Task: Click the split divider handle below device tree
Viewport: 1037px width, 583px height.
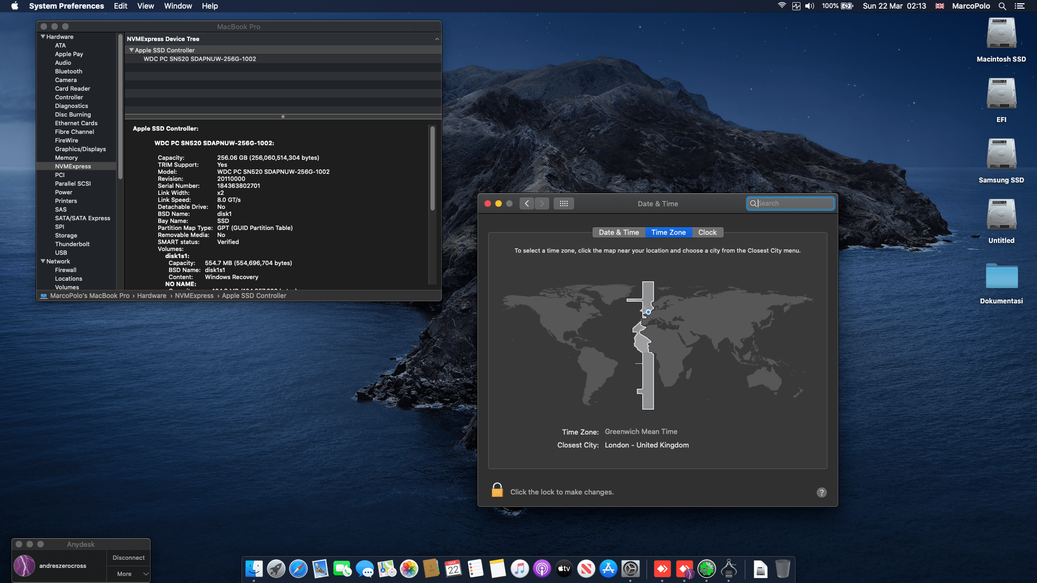Action: tap(283, 117)
